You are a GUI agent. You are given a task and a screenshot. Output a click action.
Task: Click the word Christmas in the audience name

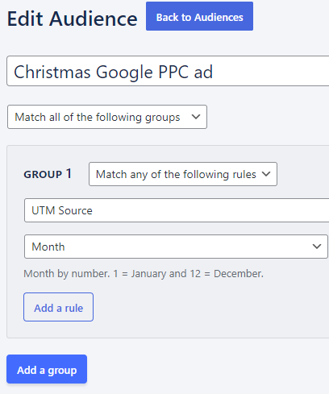click(52, 72)
